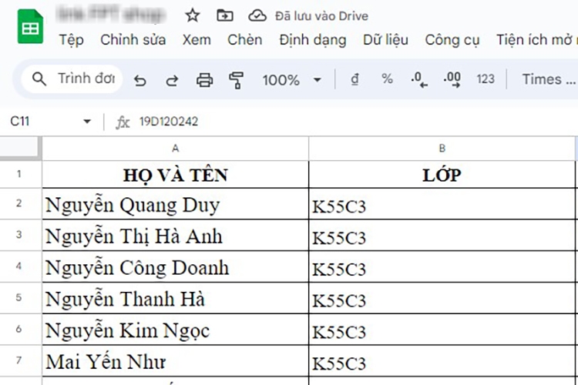Open the Tiện ích mở rộng menu
This screenshot has width=578, height=385.
point(536,40)
